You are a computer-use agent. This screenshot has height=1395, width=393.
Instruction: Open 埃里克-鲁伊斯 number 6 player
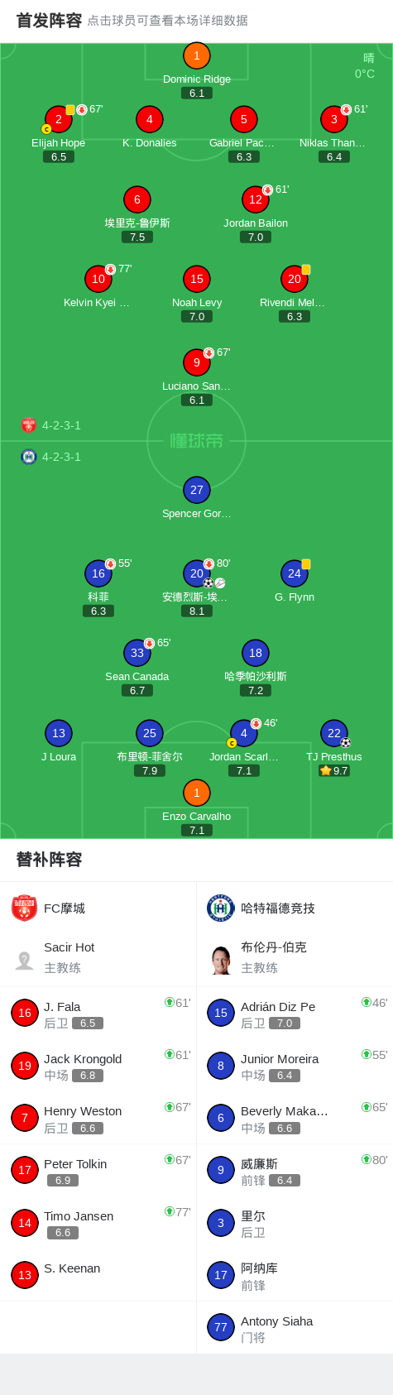pyautogui.click(x=137, y=199)
